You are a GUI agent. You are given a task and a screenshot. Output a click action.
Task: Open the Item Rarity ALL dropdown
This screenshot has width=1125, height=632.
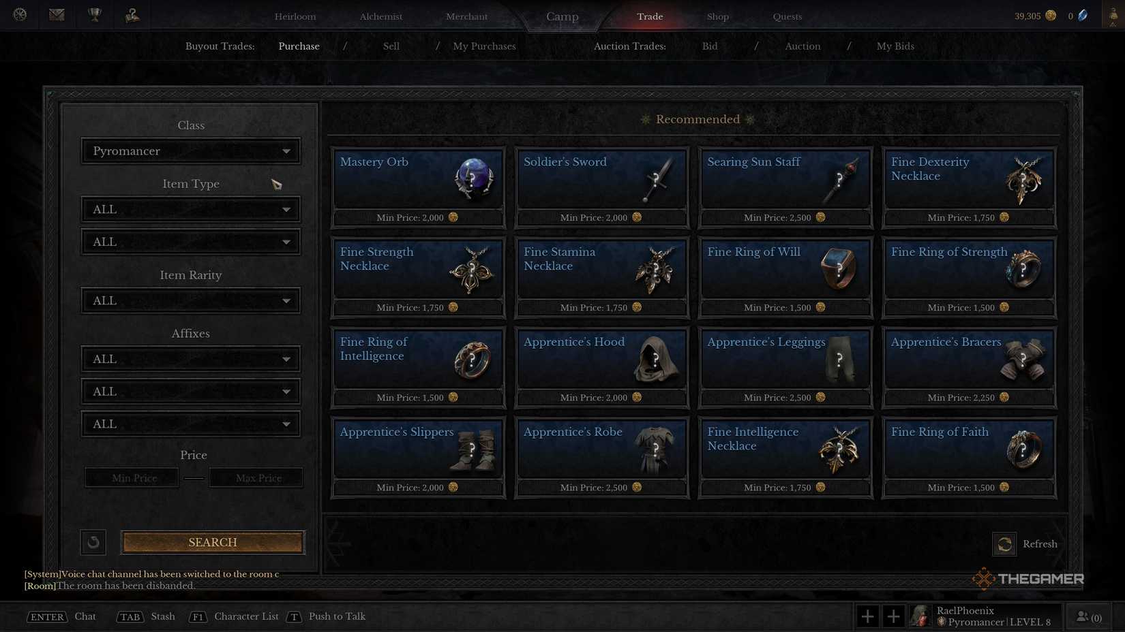point(191,300)
